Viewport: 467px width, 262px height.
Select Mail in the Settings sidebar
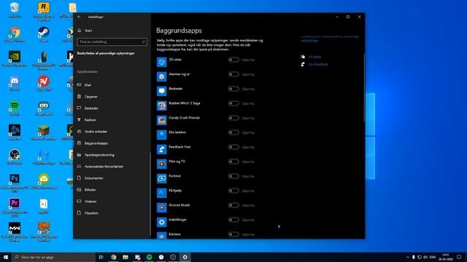112,85
